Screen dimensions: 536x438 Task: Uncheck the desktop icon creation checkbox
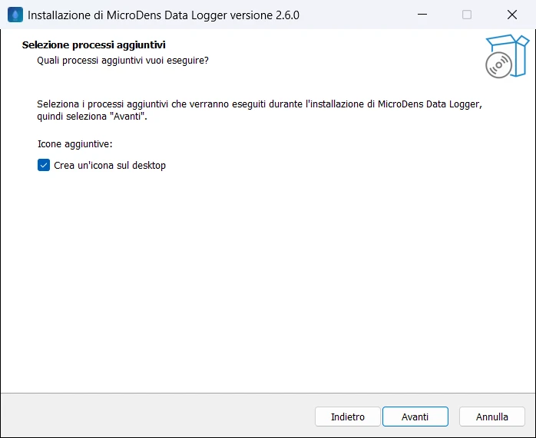[44, 165]
